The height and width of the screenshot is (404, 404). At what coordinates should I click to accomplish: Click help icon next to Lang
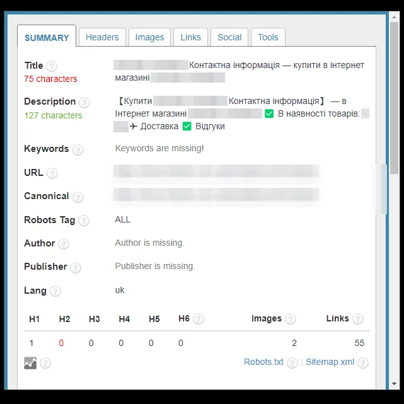coord(55,291)
